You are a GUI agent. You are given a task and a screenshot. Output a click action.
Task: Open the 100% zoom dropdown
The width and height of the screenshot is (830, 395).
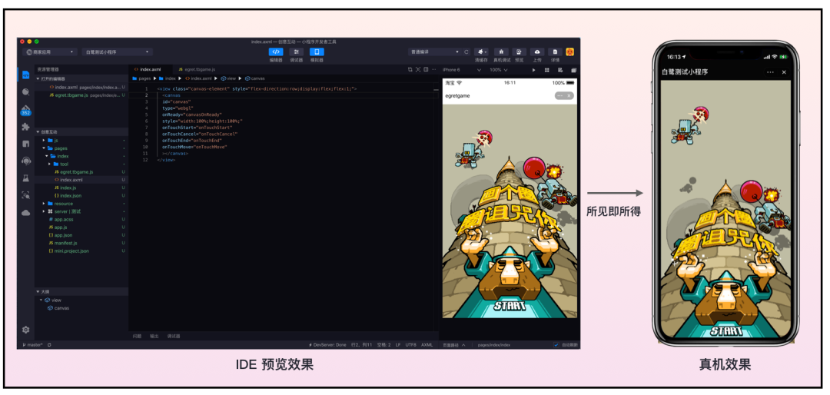pos(498,70)
